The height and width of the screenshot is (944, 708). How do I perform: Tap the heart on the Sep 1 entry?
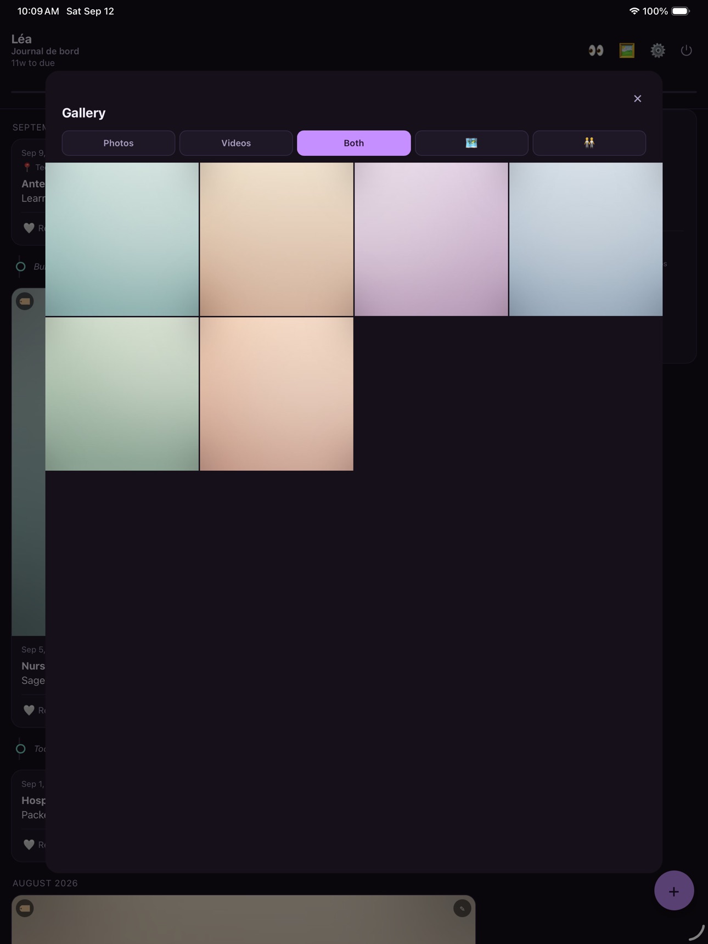pos(29,845)
